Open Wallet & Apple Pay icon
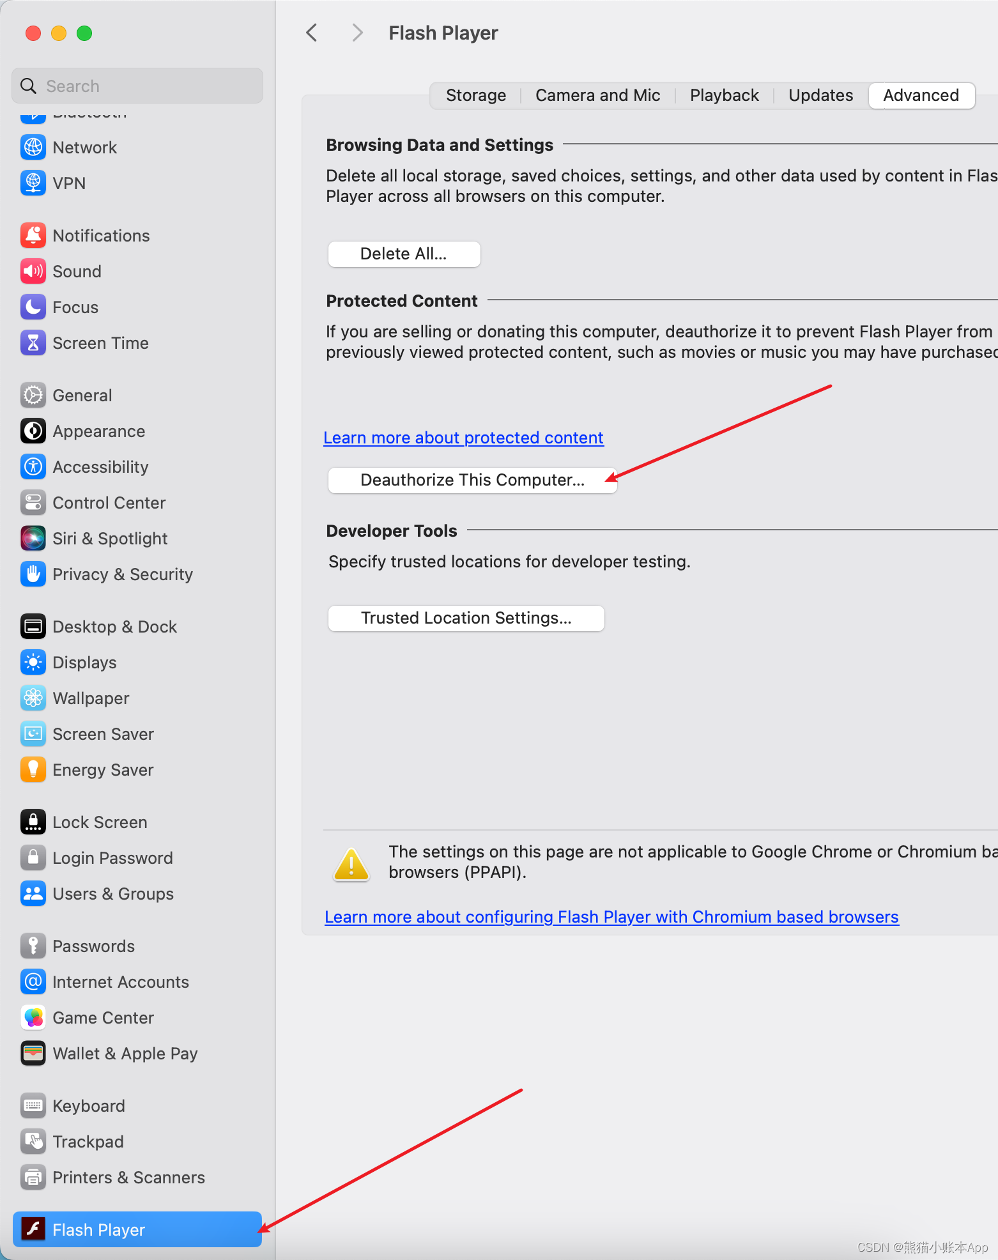The image size is (998, 1260). tap(33, 1054)
